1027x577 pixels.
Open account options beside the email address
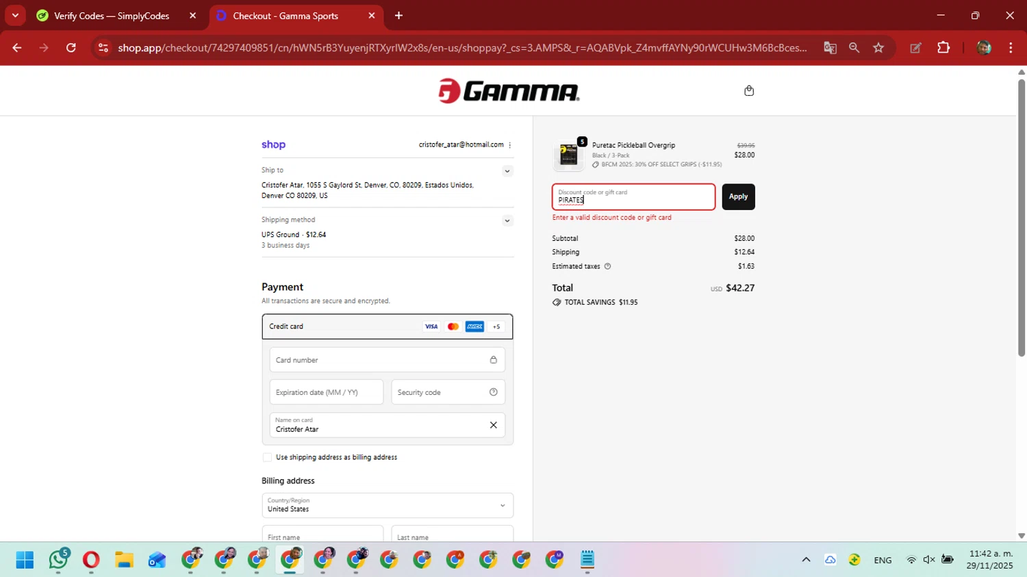[510, 145]
